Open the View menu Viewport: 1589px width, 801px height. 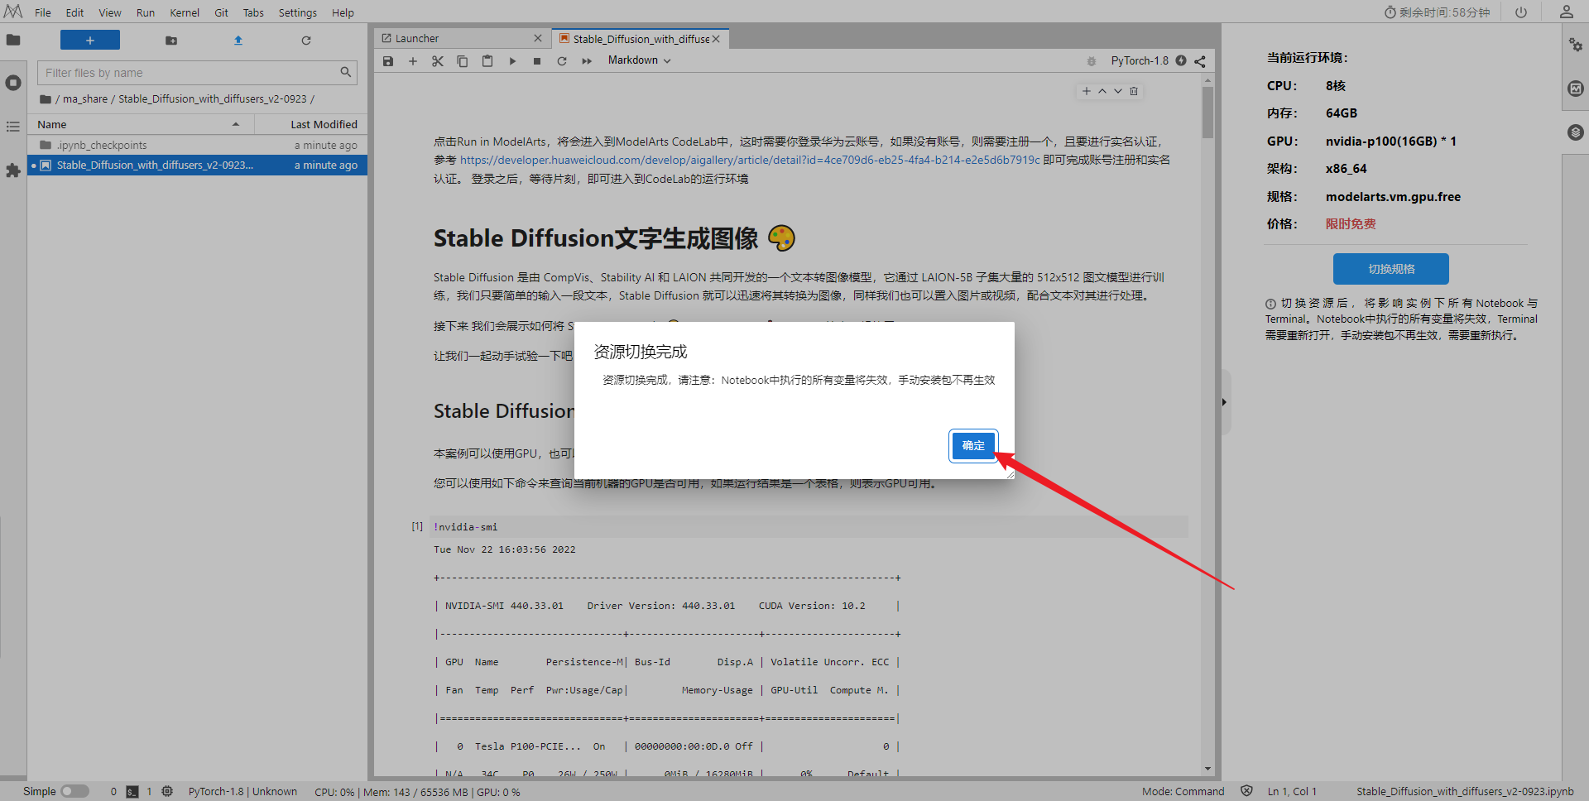110,12
